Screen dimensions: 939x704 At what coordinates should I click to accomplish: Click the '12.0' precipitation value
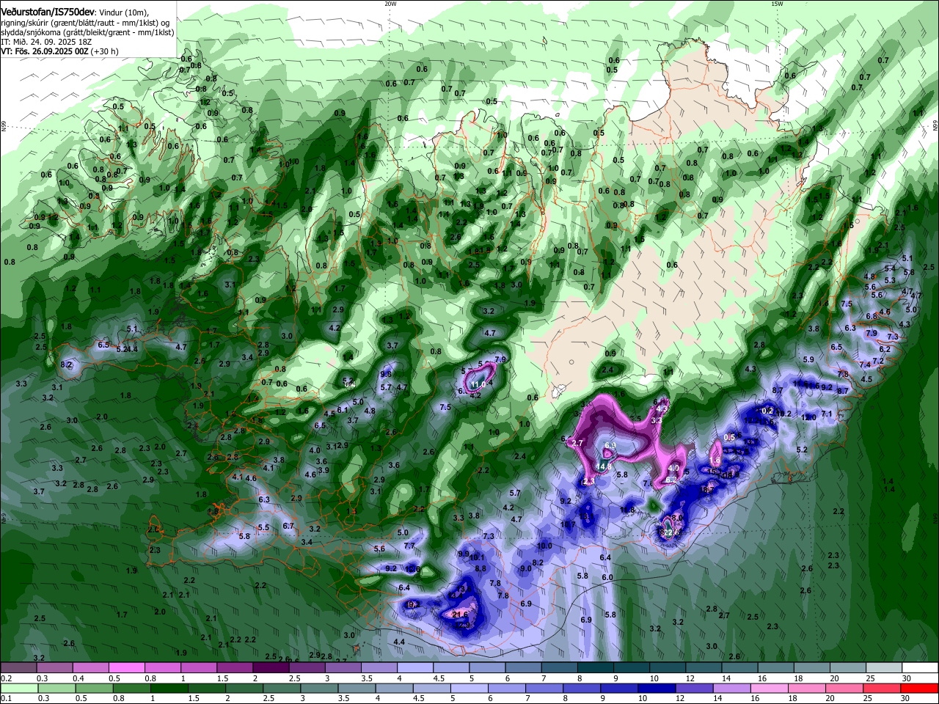(809, 417)
